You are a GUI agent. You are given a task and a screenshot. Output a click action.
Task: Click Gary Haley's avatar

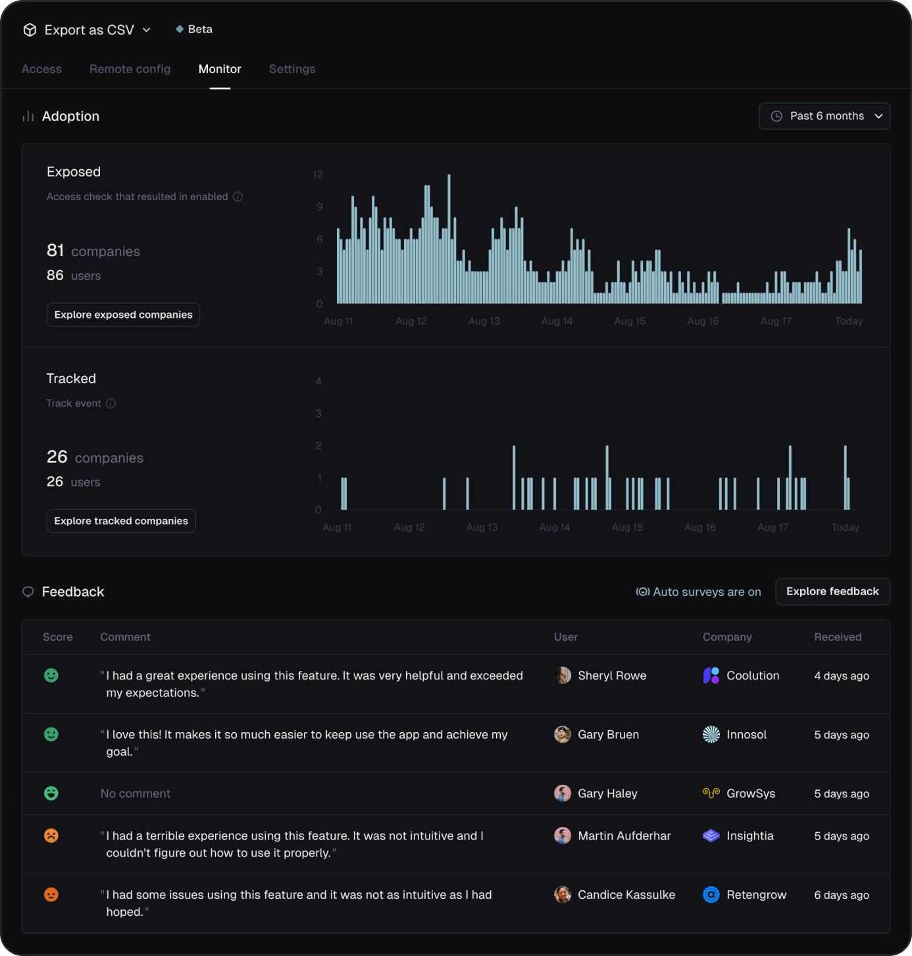pos(563,793)
